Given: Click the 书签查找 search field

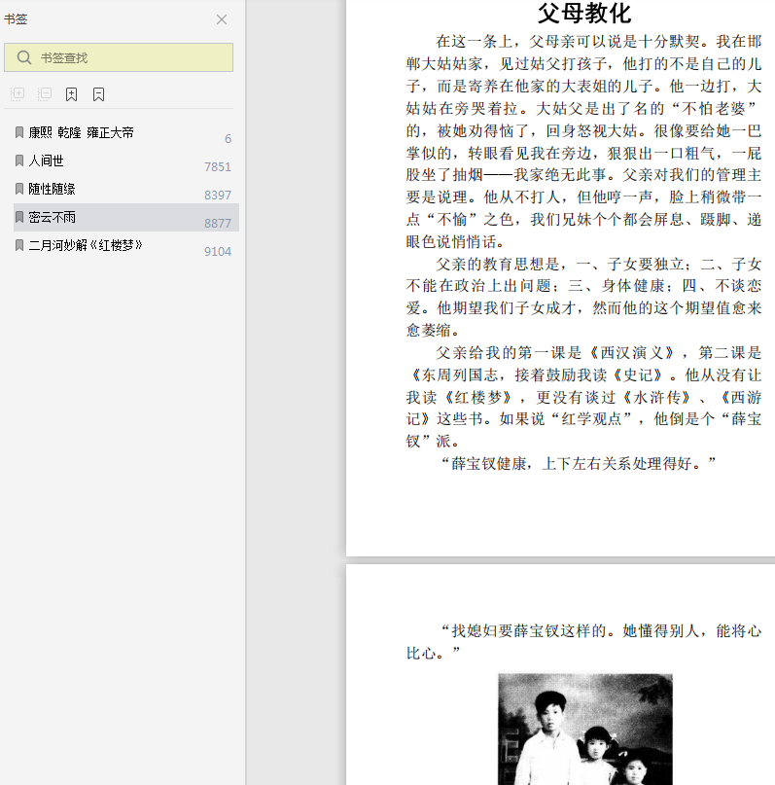Looking at the screenshot, I should tap(119, 57).
